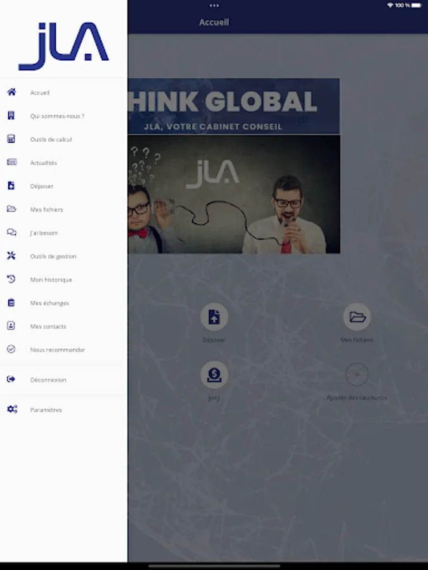Tap the checkmark circle icon for Nous recommander

pos(11,349)
